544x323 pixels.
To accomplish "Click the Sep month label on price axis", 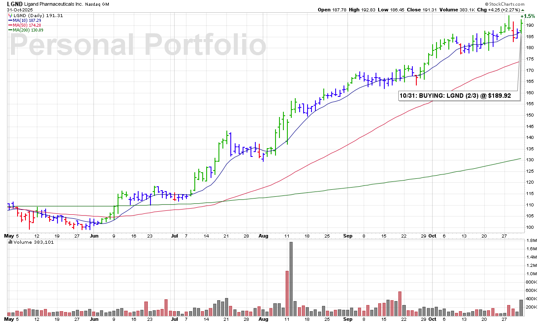I will click(x=347, y=235).
